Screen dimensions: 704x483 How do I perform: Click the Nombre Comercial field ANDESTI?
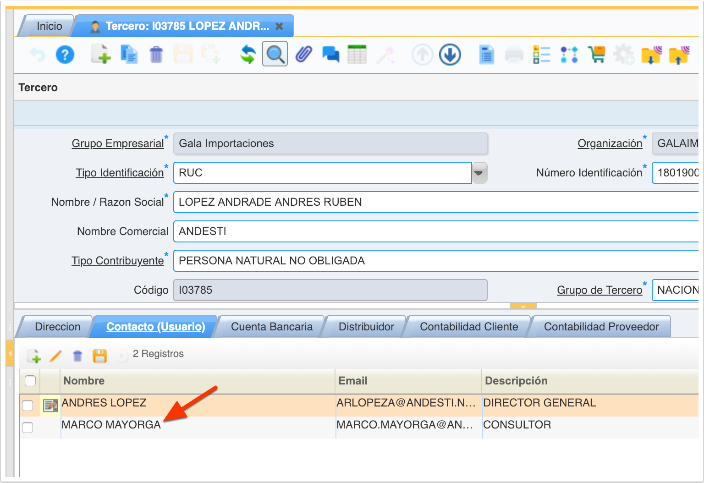436,231
